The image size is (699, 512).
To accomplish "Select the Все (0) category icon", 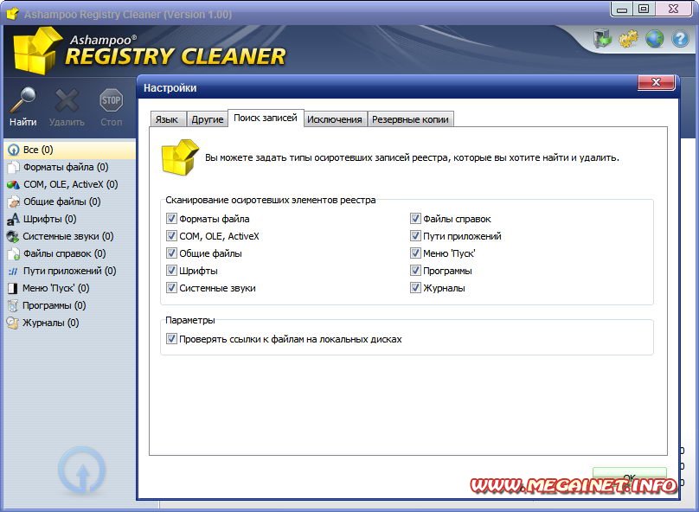I will click(x=13, y=150).
